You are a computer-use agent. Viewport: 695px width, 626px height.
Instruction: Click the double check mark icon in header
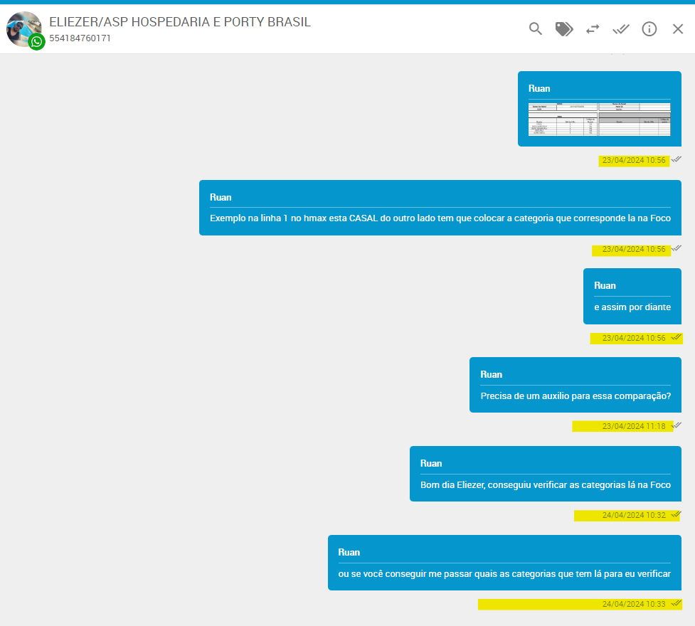(621, 28)
